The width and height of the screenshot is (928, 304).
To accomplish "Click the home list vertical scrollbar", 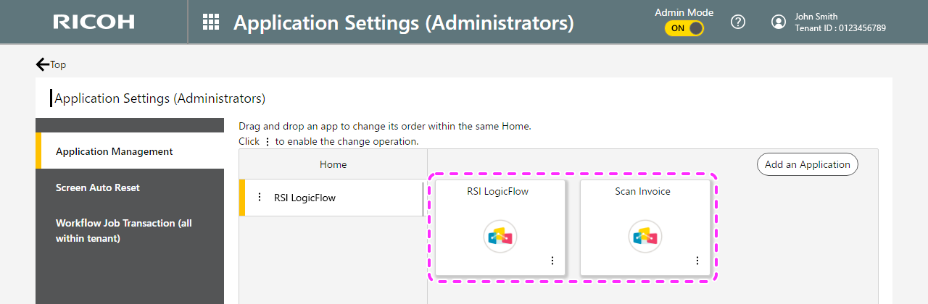I will click(x=423, y=199).
